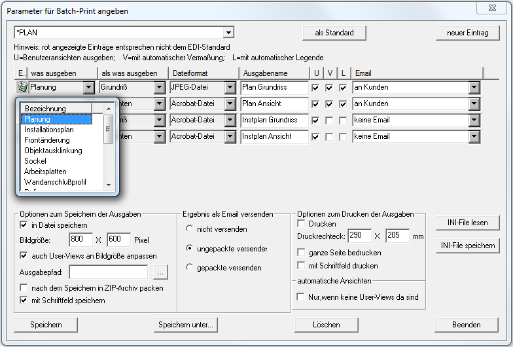Click the 'was ausgeben' column header
This screenshot has width=513, height=347.
(x=63, y=73)
